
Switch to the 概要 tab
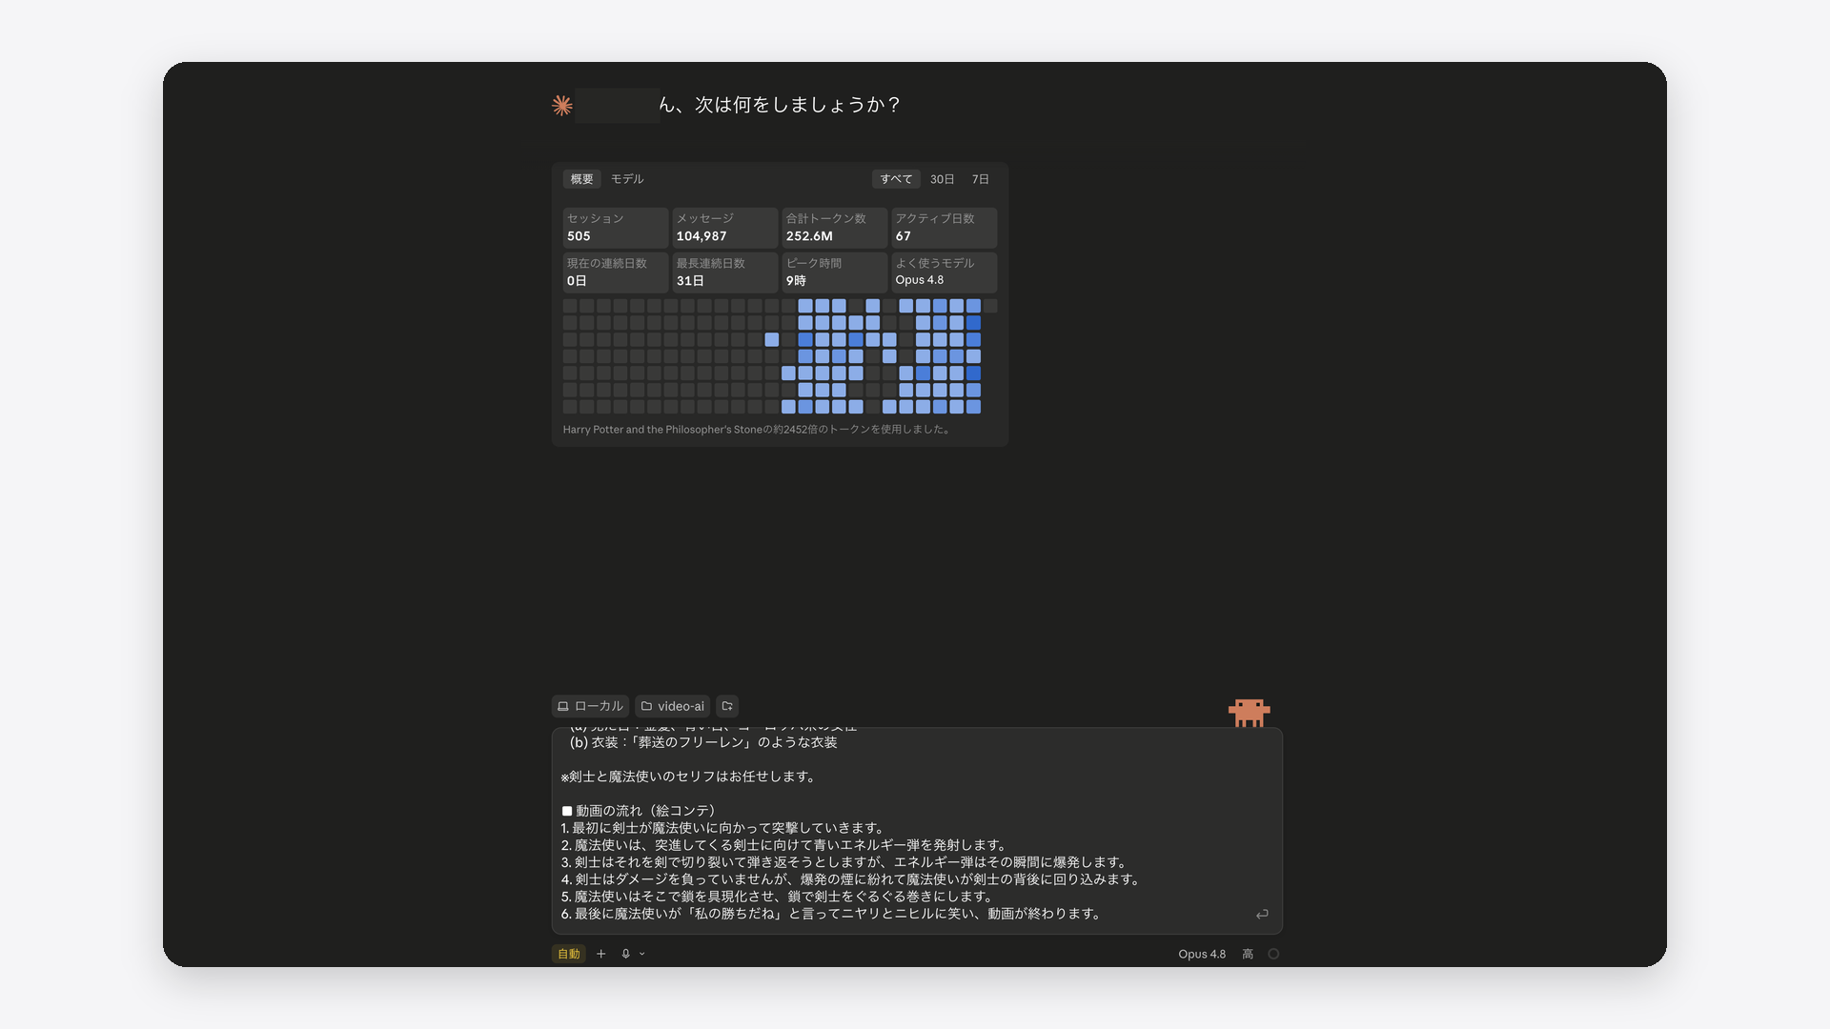point(581,179)
